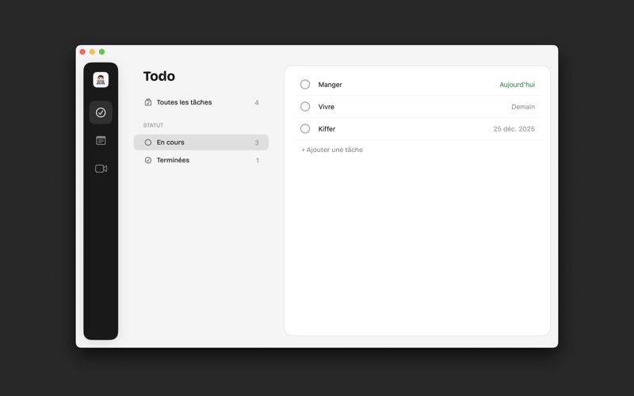Click the circle icon beside En cours

148,143
